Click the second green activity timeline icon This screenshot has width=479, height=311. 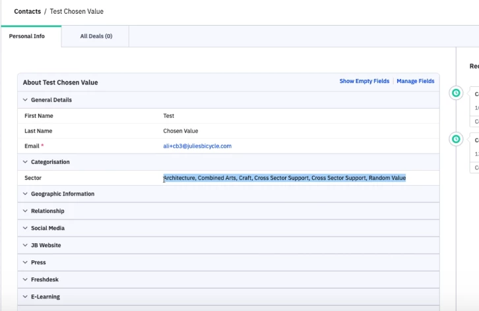coord(455,139)
